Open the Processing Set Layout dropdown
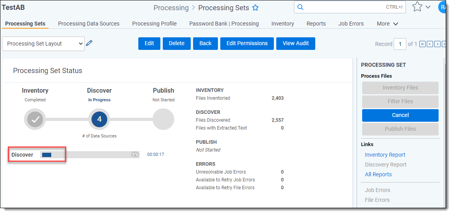Screen dimensions: 452x214 (43, 44)
